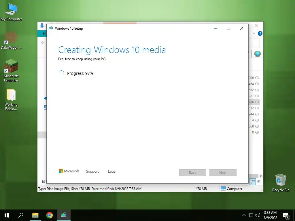Switch Explorer to details view
Image resolution: width=295 pixels, height=221 pixels.
tap(253, 182)
